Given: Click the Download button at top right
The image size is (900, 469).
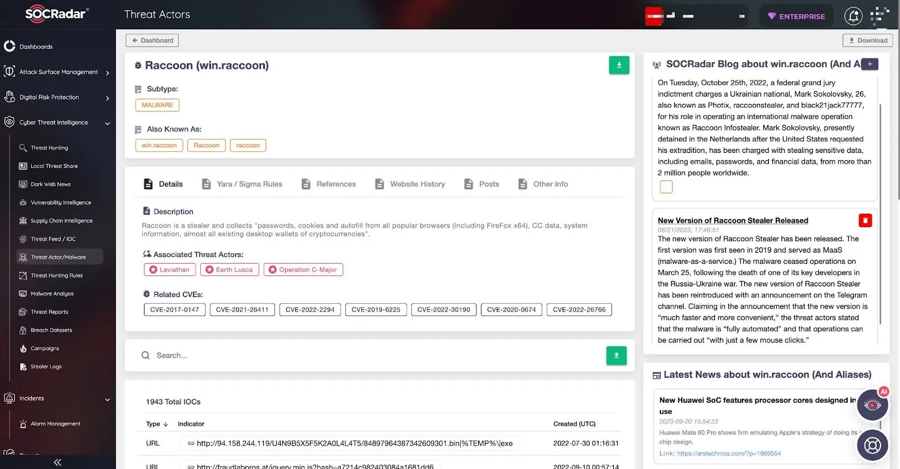Looking at the screenshot, I should coord(867,40).
